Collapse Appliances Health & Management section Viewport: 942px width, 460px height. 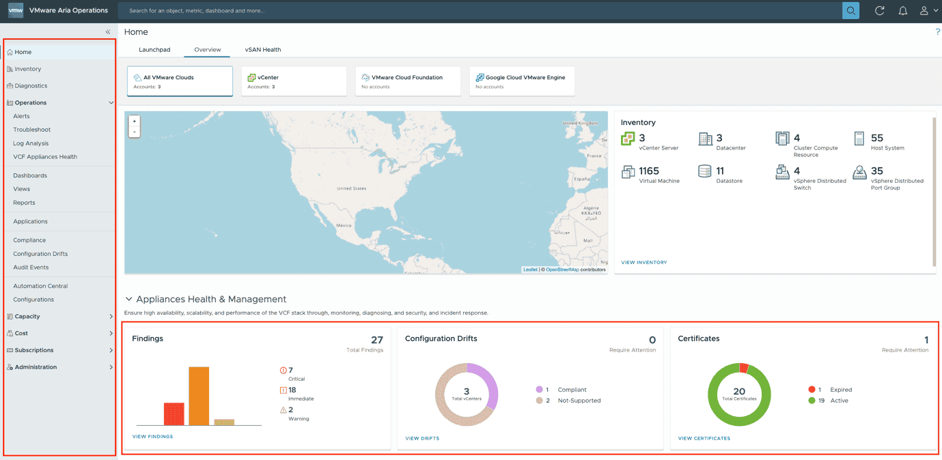130,299
